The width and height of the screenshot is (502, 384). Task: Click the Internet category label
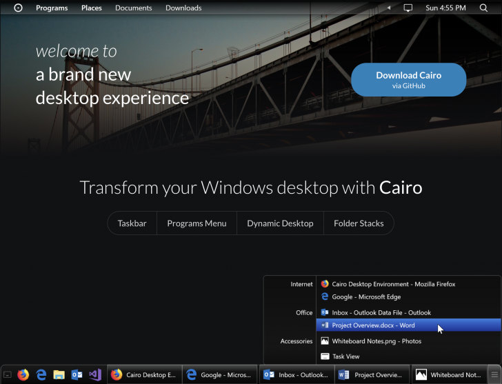pyautogui.click(x=301, y=284)
